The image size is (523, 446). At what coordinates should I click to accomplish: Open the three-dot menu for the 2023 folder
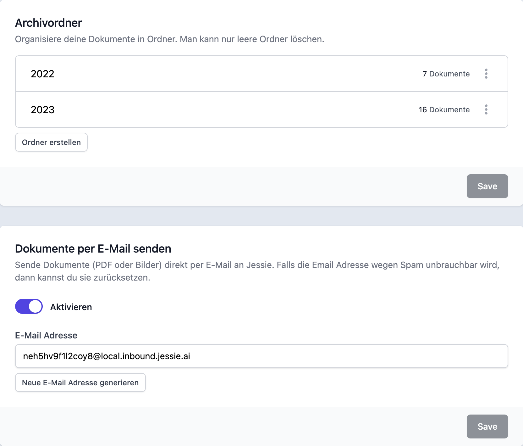tap(486, 109)
